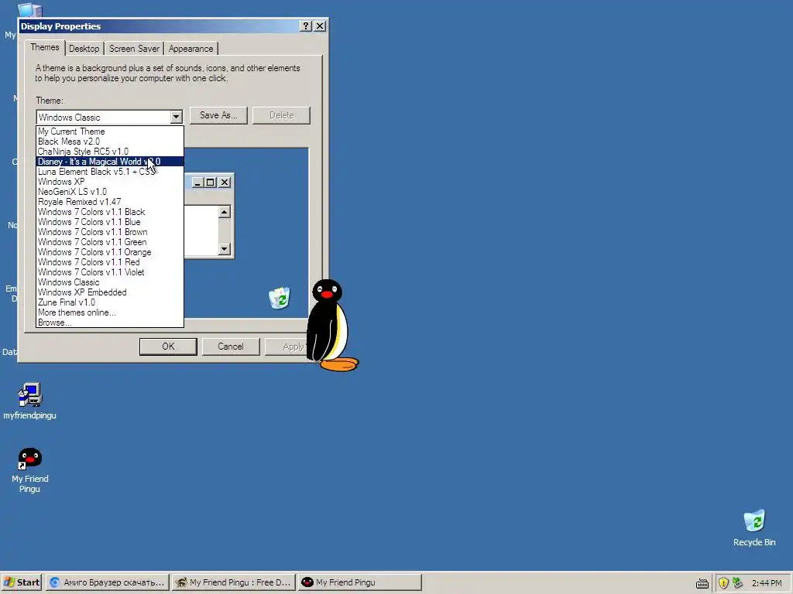Switch to My Friend Pingu : Free D... taskbar item
Image resolution: width=793 pixels, height=594 pixels.
tap(233, 582)
